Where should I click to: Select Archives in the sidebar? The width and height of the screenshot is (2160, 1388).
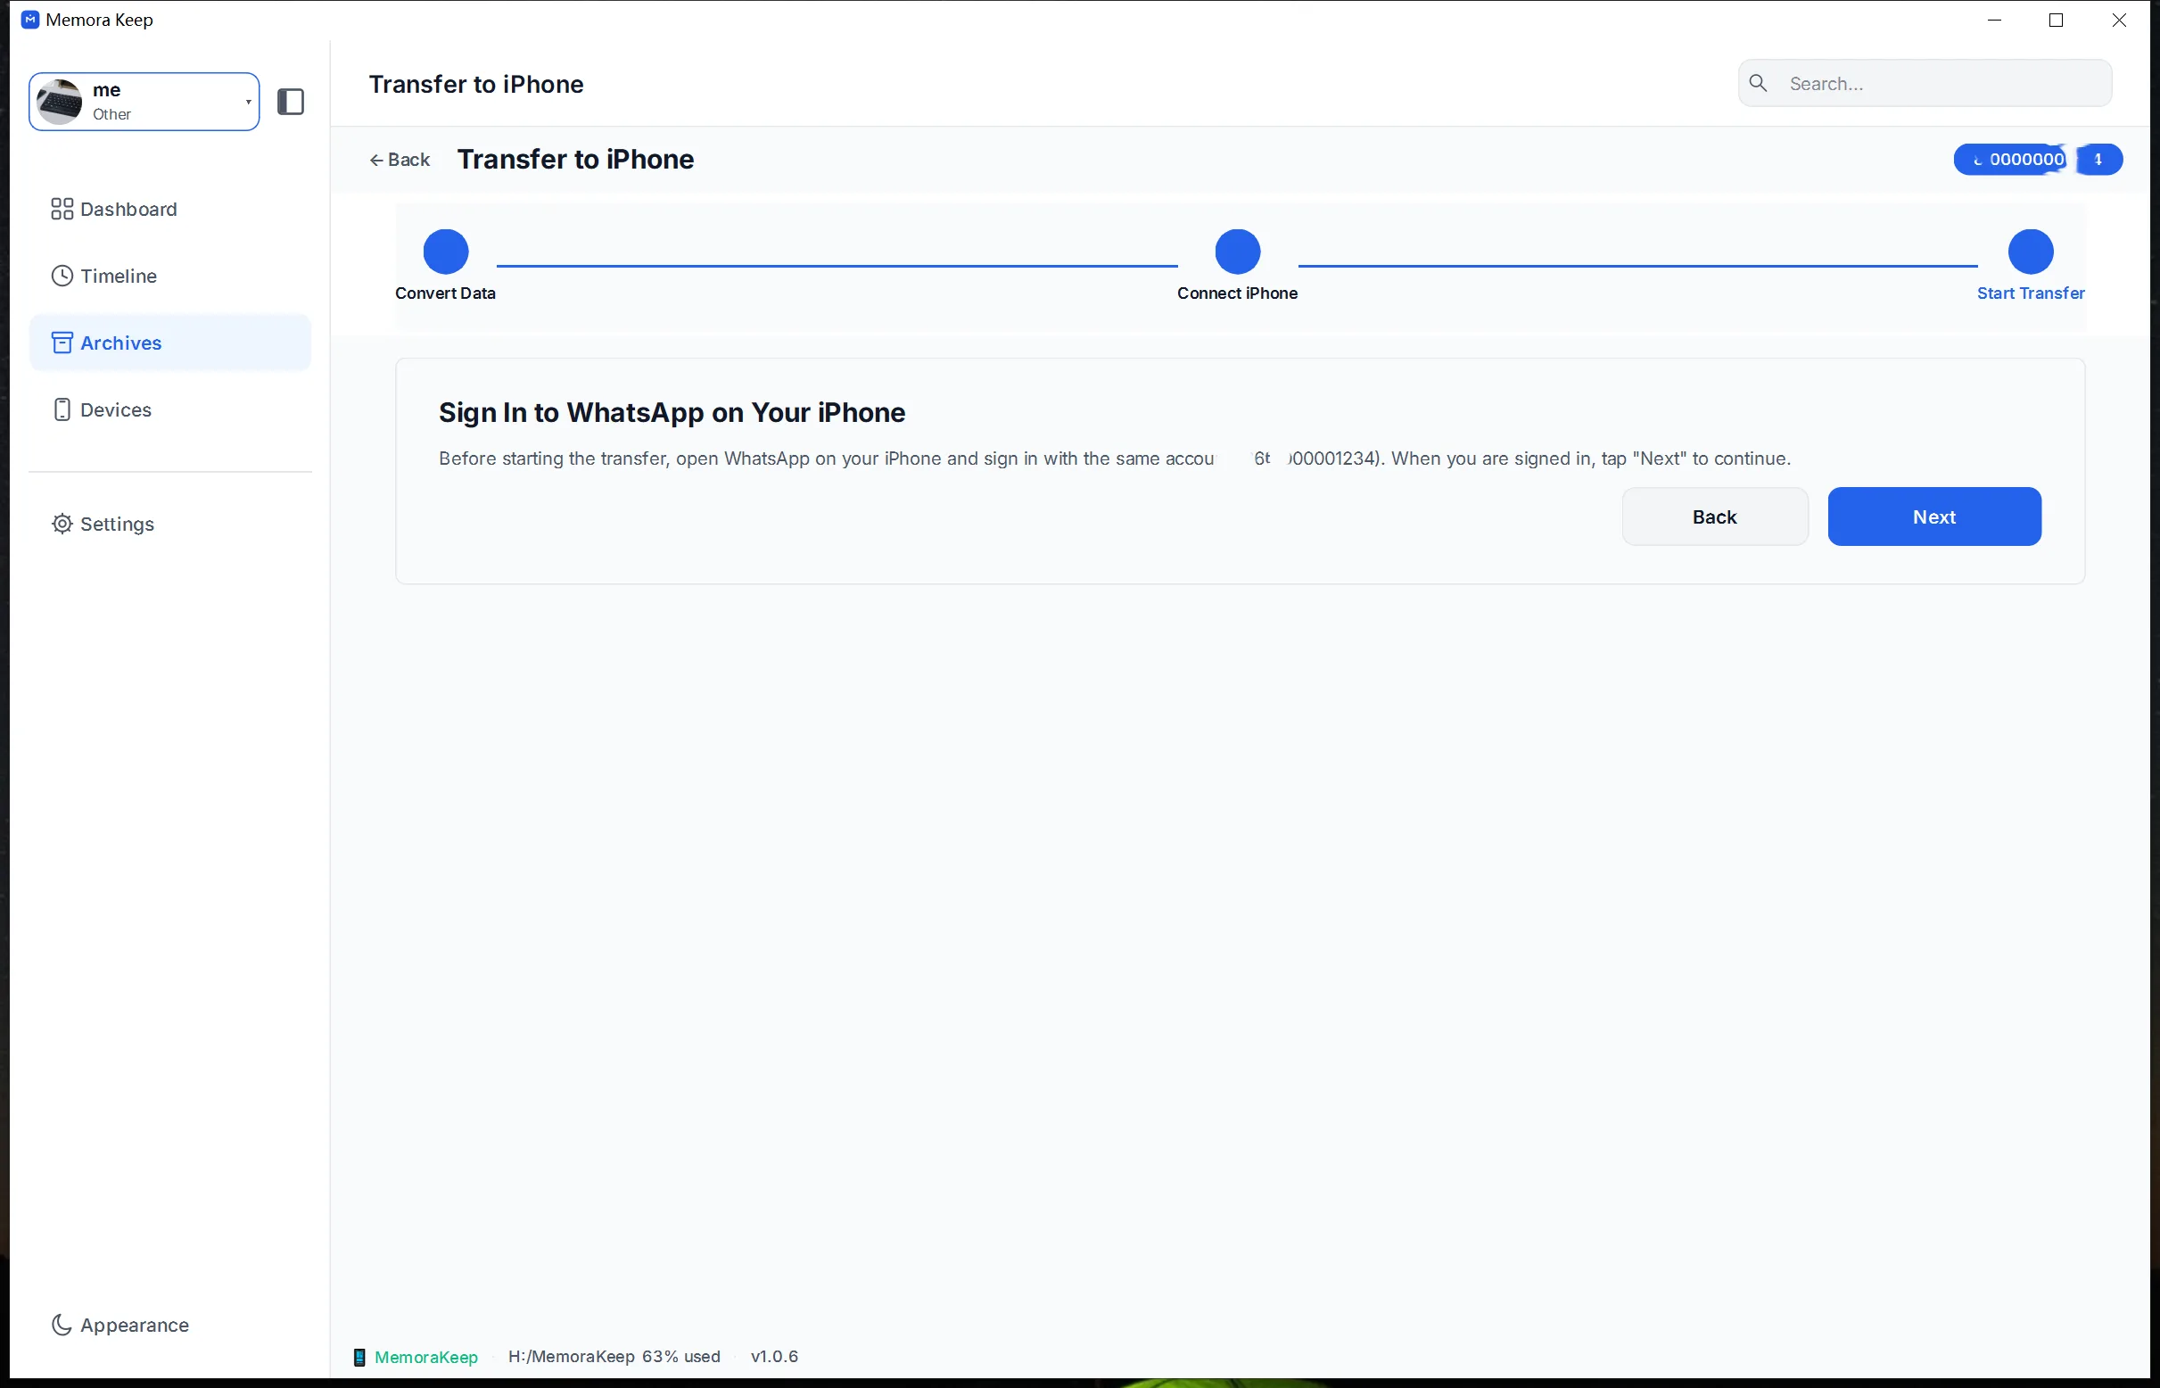click(x=170, y=343)
